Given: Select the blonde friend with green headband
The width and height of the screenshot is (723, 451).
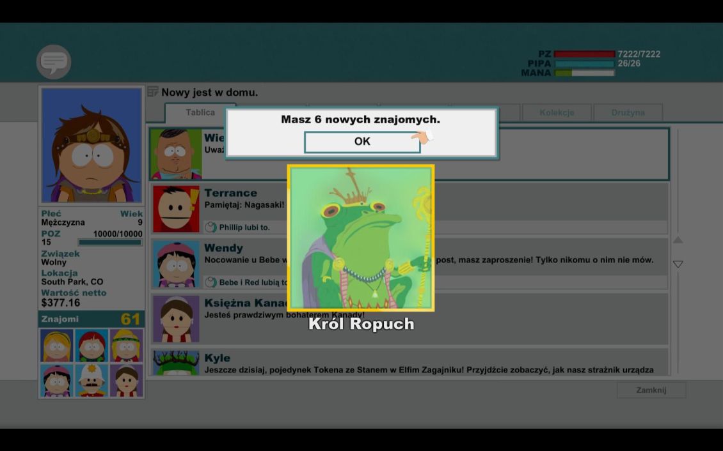Looking at the screenshot, I should pos(126,346).
